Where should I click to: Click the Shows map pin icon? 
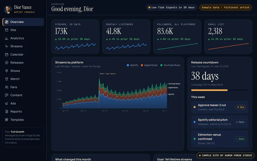pyautogui.click(x=6, y=71)
